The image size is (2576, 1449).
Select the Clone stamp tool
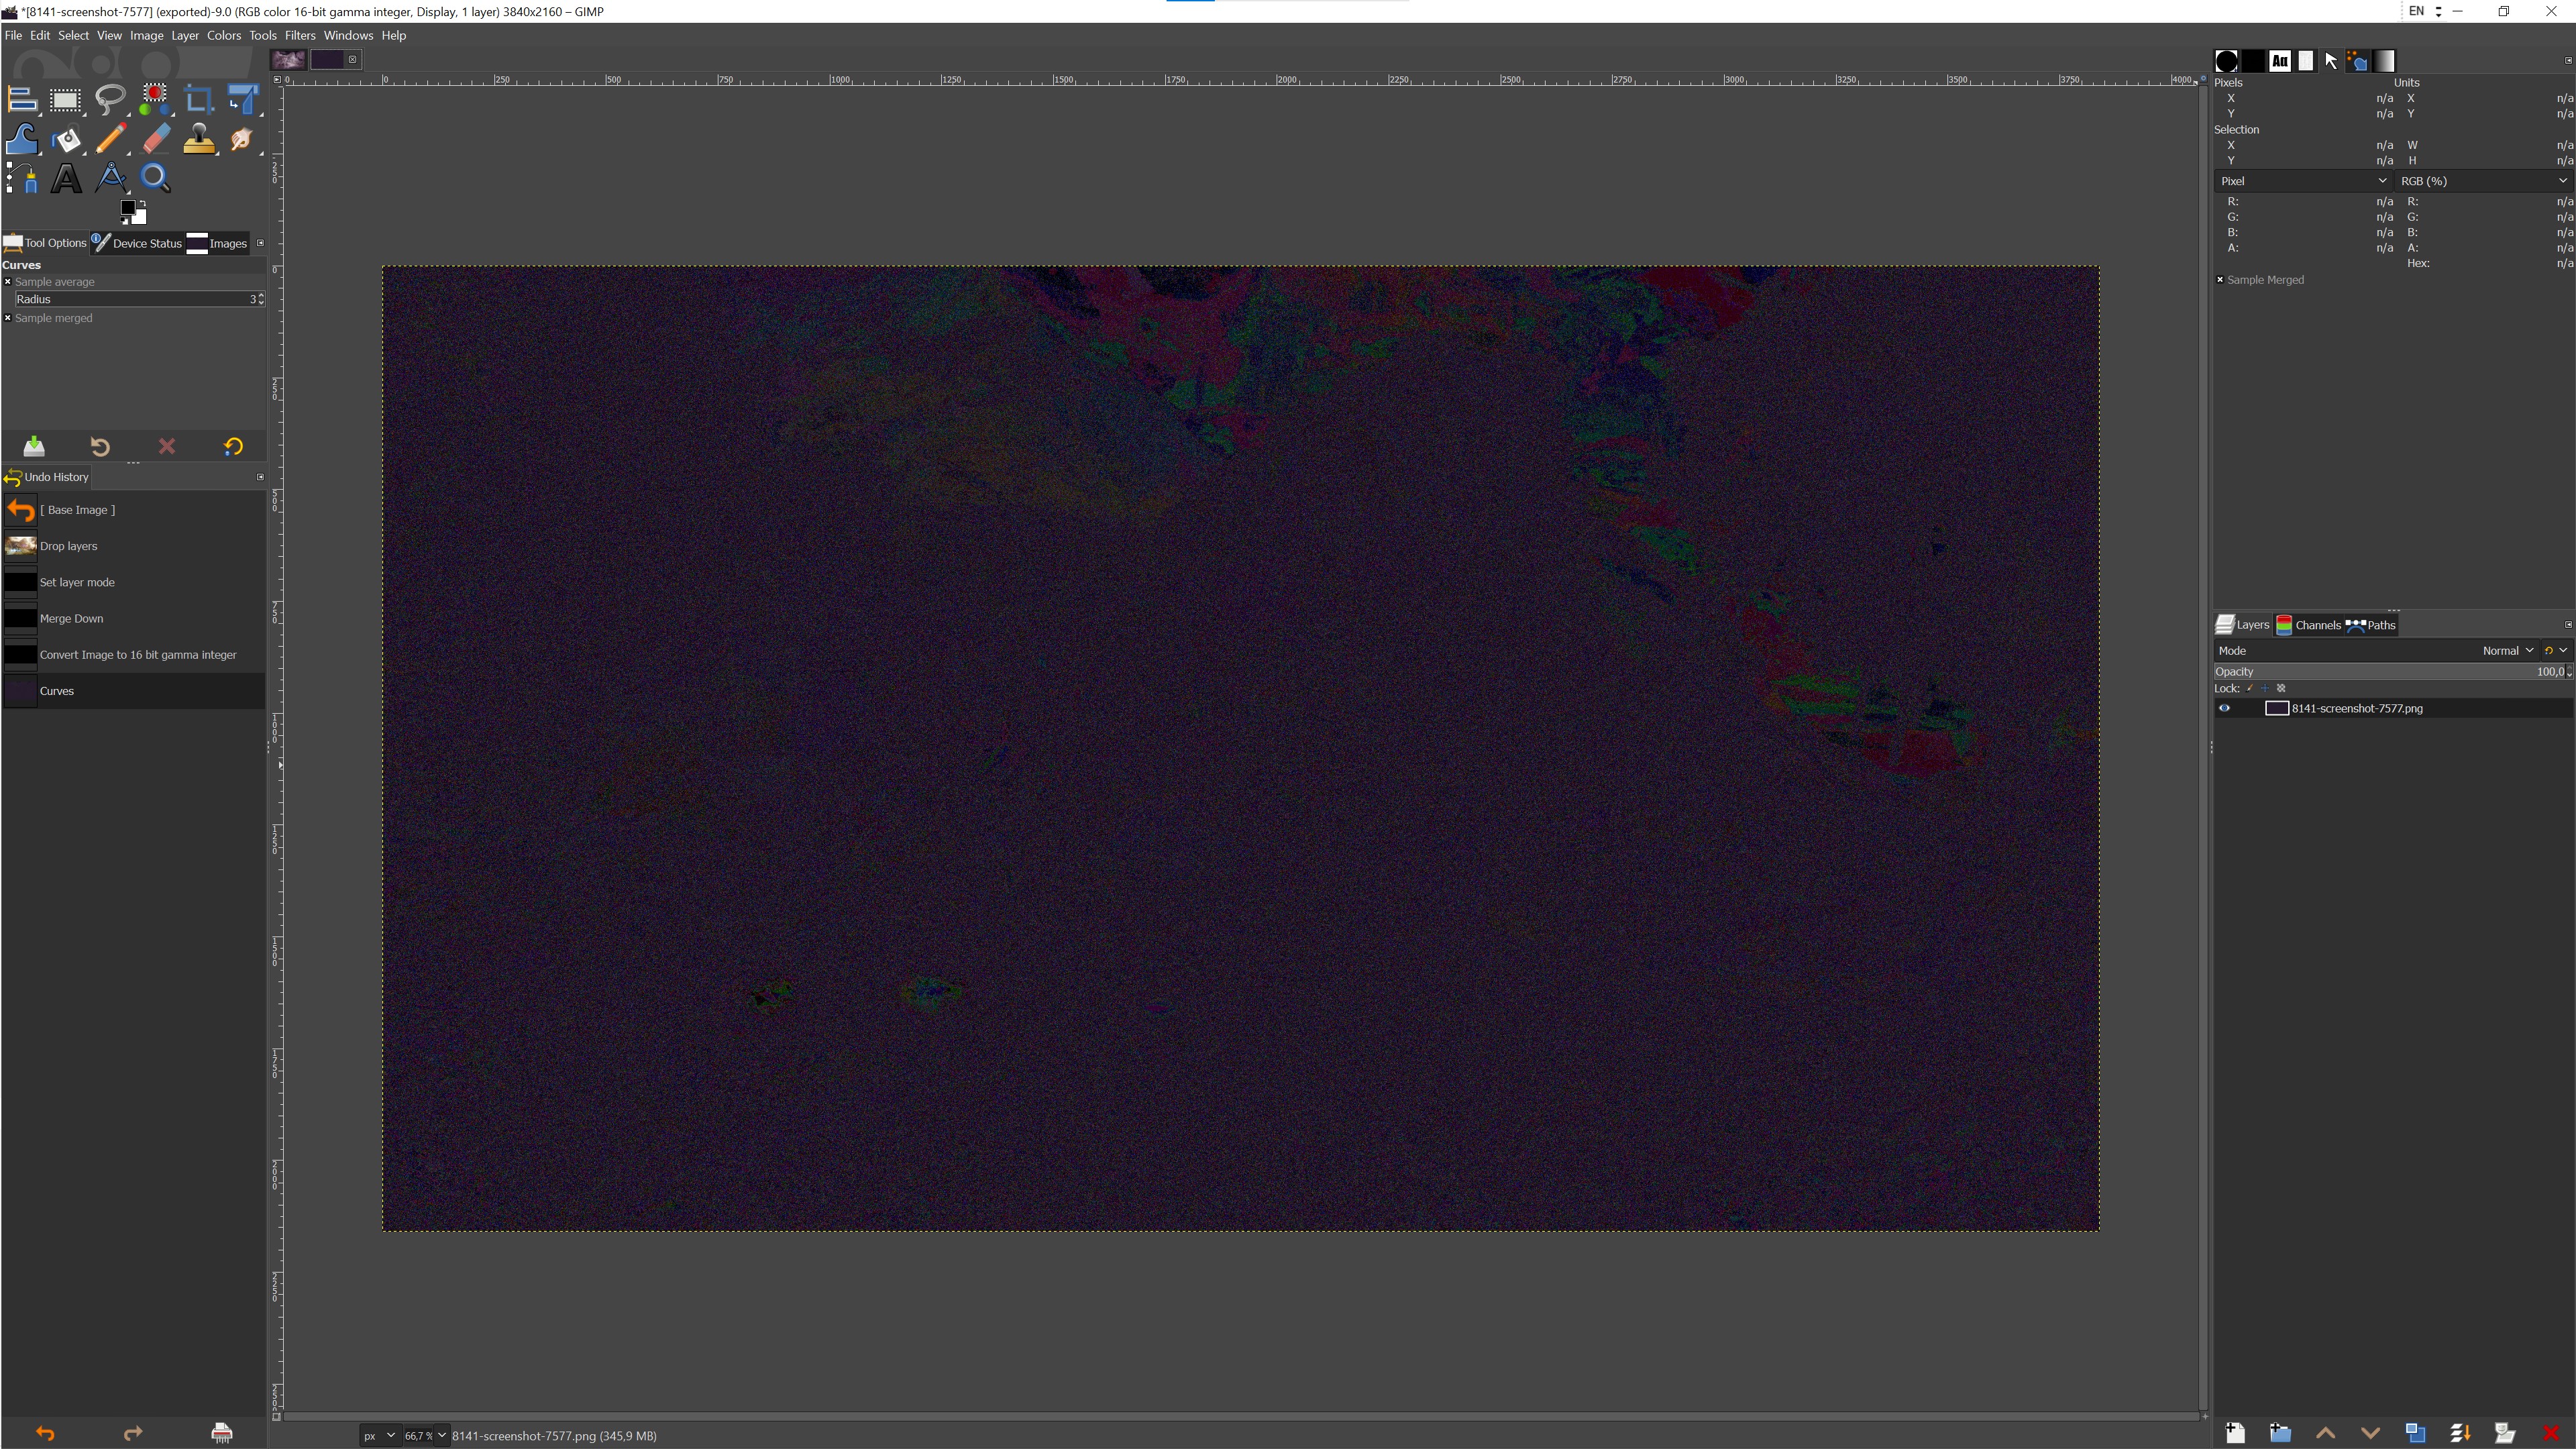pyautogui.click(x=198, y=140)
